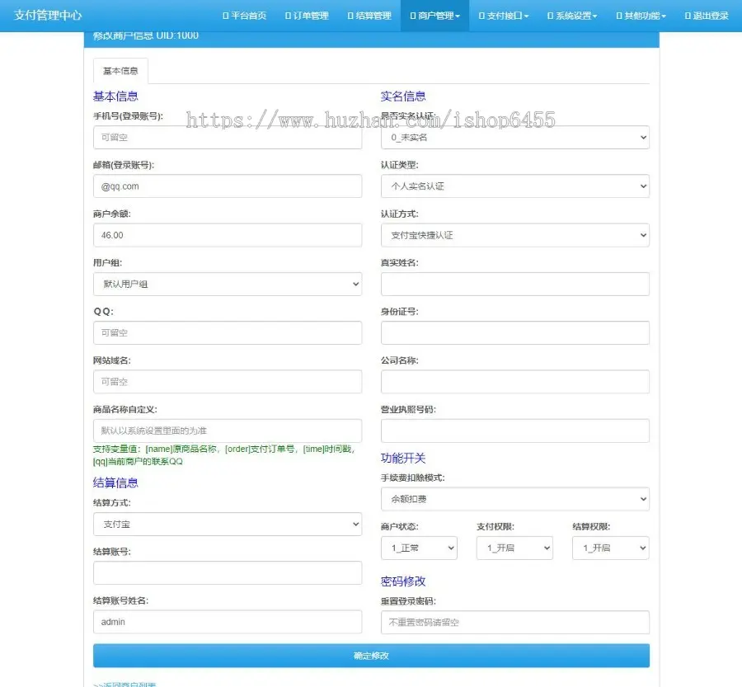Click the 邮箱(登录账号) input field
The image size is (742, 687).
[228, 186]
